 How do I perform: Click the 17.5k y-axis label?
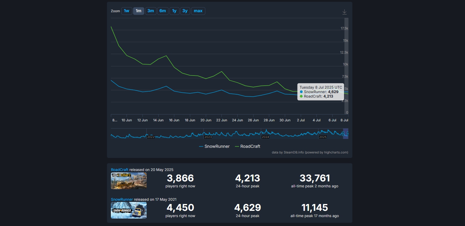pyautogui.click(x=344, y=29)
